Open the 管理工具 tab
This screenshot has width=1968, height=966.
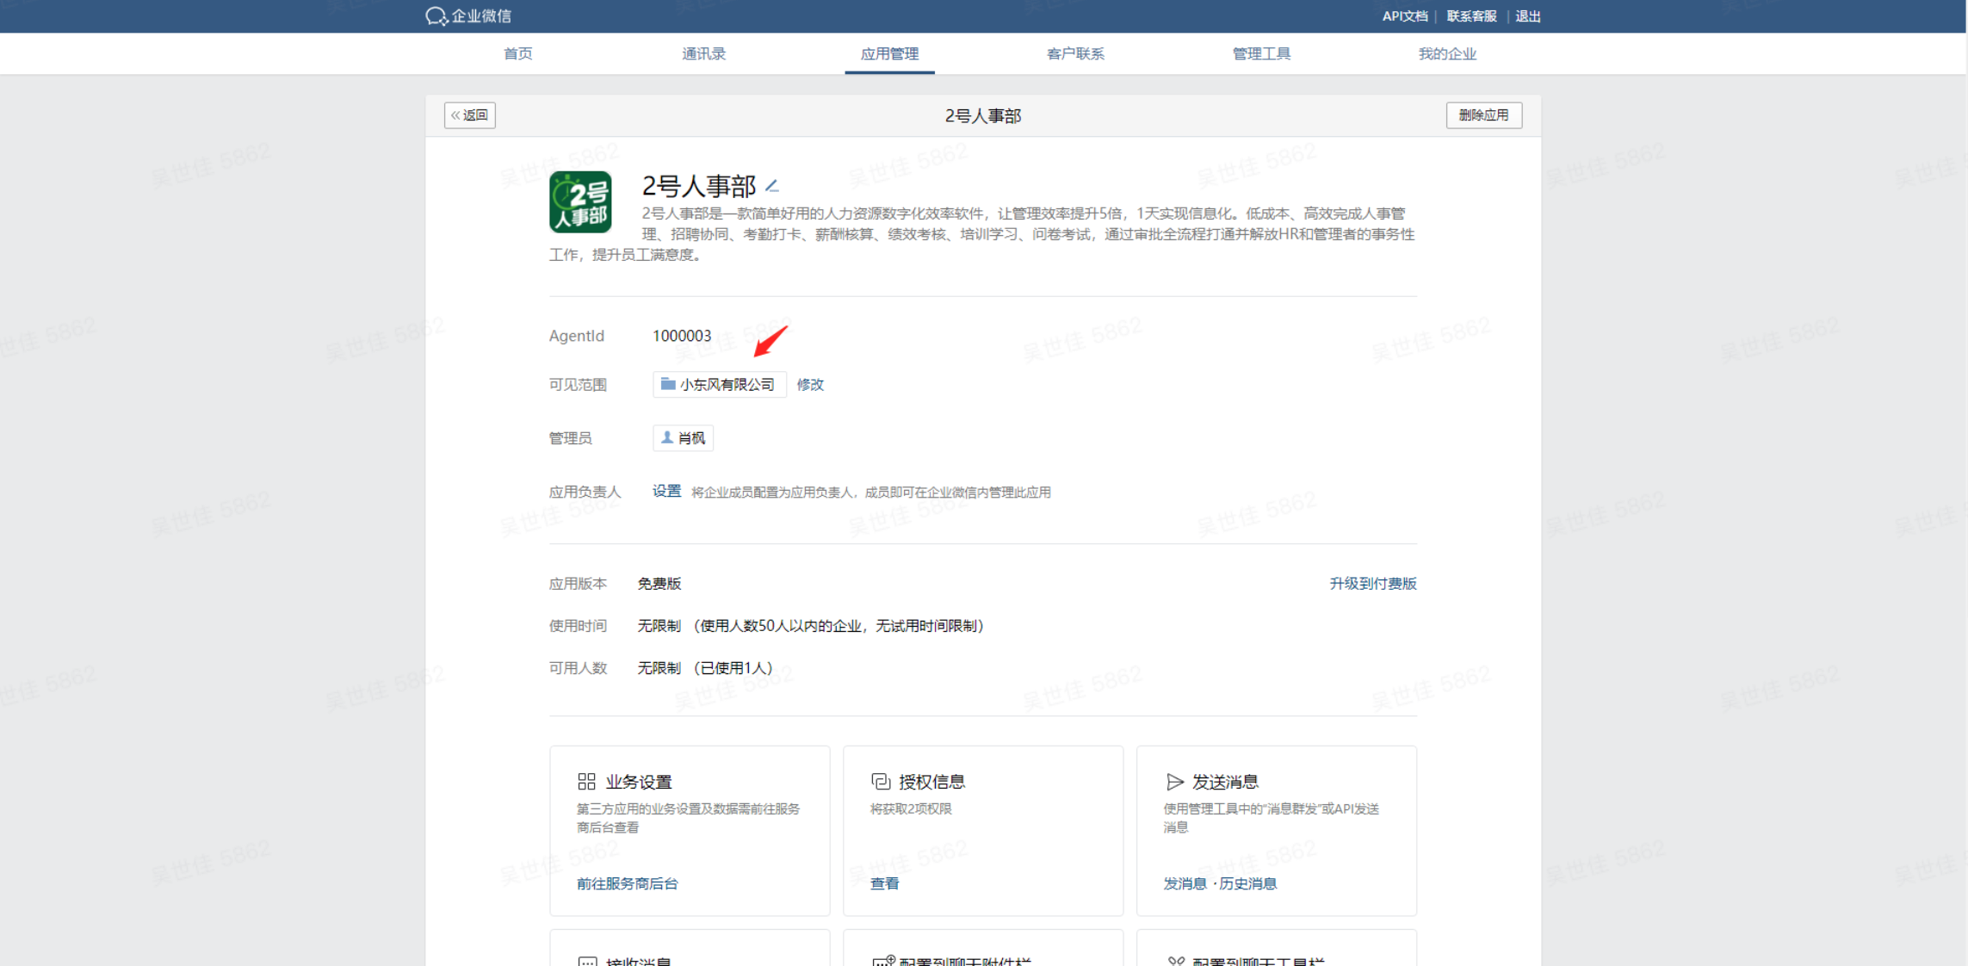[1261, 53]
